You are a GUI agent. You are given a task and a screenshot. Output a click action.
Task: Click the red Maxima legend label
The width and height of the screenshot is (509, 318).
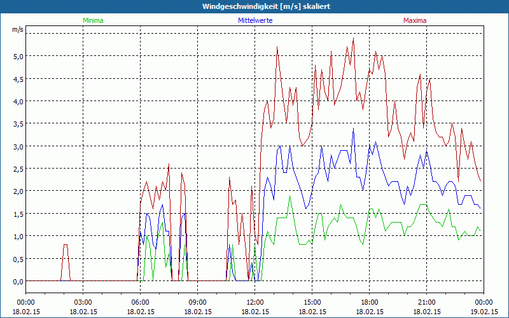click(x=415, y=20)
